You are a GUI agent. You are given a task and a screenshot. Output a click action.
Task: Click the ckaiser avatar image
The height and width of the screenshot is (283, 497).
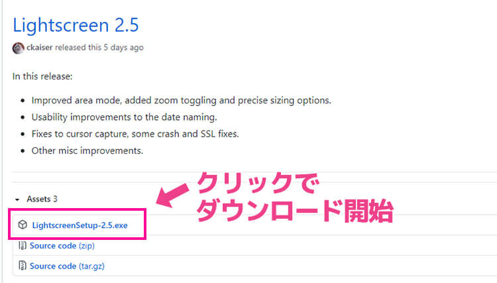tap(19, 48)
